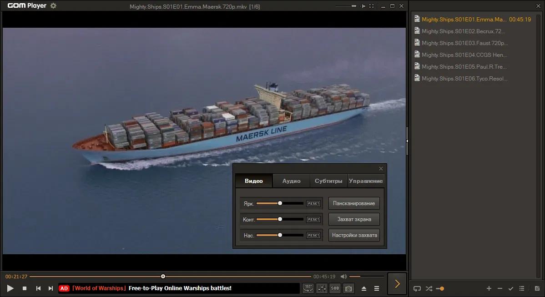
Task: Click the side panel divider handle arrow
Action: coord(407,141)
